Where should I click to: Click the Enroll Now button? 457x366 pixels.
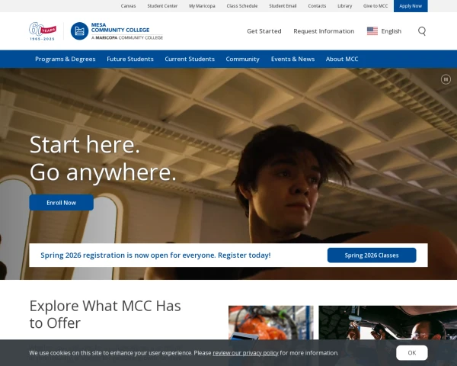61,203
